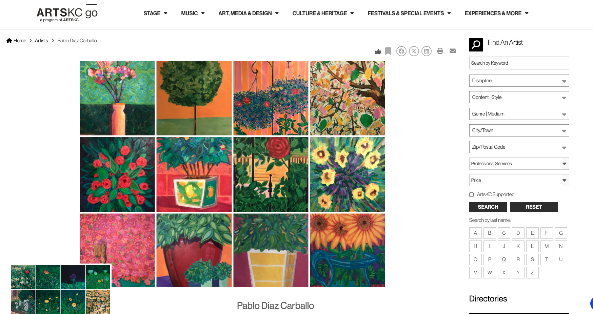Click the SEARCH button
Viewport: 593px width, 314px height.
coord(488,207)
